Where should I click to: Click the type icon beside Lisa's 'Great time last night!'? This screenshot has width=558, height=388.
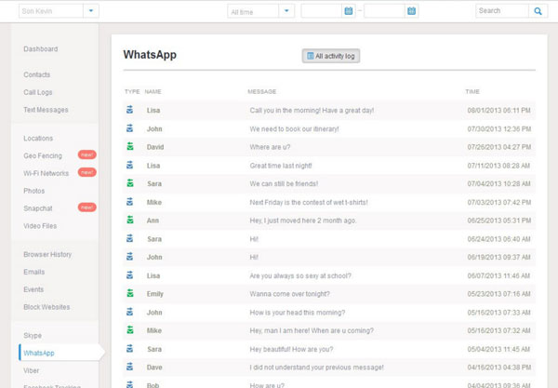click(130, 165)
